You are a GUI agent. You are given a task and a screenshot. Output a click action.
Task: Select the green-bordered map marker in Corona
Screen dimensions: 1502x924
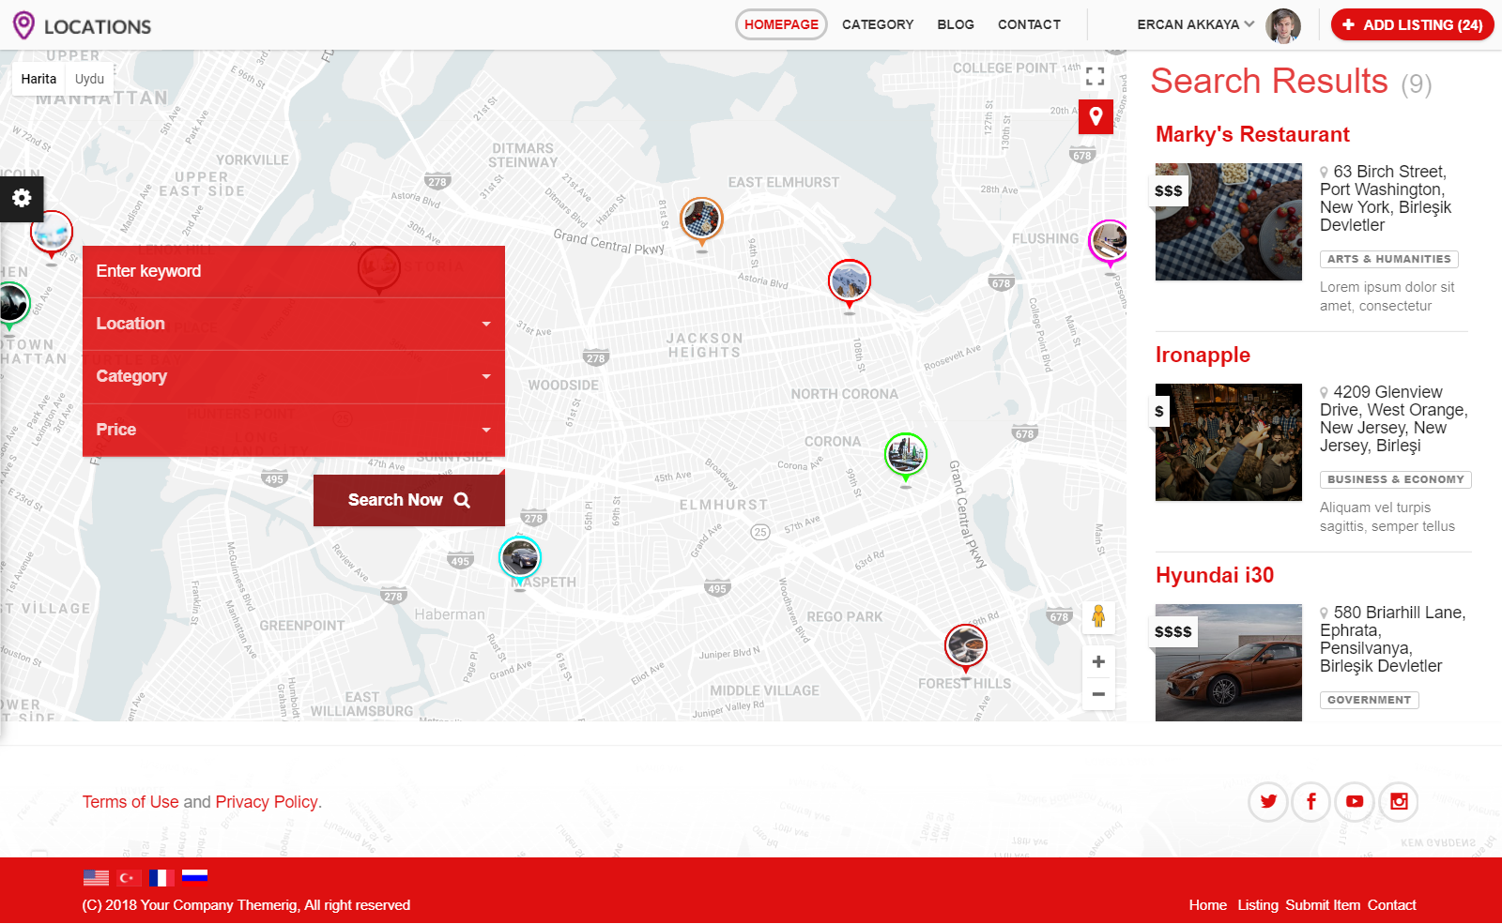coord(906,457)
